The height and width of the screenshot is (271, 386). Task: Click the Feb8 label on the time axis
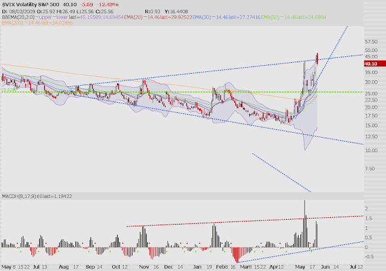(x=222, y=267)
